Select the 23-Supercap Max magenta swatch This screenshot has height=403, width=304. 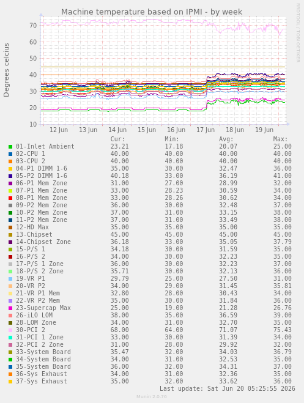point(10,308)
